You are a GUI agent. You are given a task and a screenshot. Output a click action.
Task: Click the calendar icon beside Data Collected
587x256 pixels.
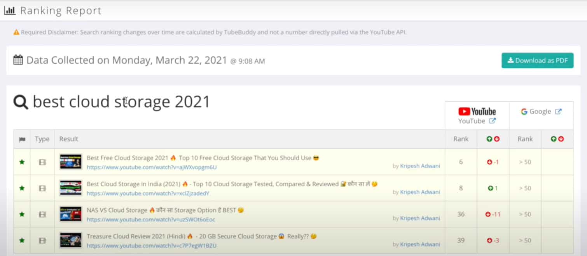18,60
